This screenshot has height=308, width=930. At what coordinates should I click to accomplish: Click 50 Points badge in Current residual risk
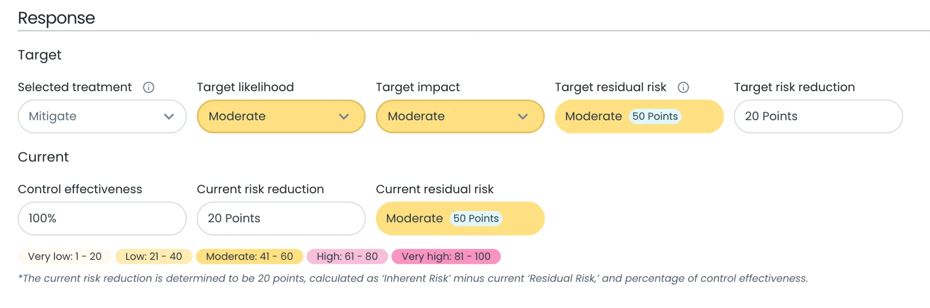coord(476,219)
